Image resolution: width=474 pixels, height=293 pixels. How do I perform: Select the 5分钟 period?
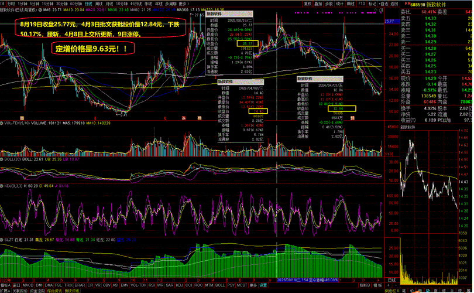(x=34, y=4)
